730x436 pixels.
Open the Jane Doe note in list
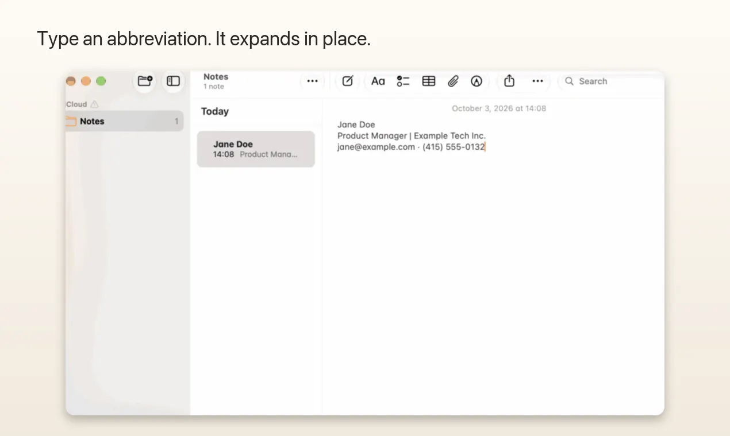pos(256,149)
